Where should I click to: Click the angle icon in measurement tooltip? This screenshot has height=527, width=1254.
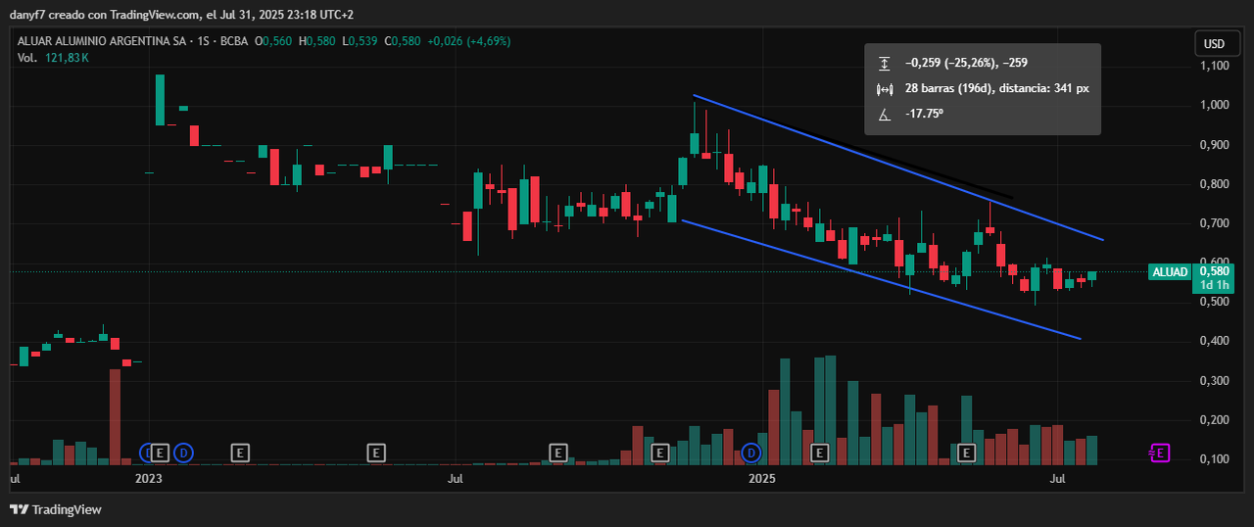(x=885, y=114)
